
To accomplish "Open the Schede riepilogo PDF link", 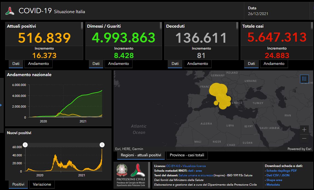I will point(282,171).
